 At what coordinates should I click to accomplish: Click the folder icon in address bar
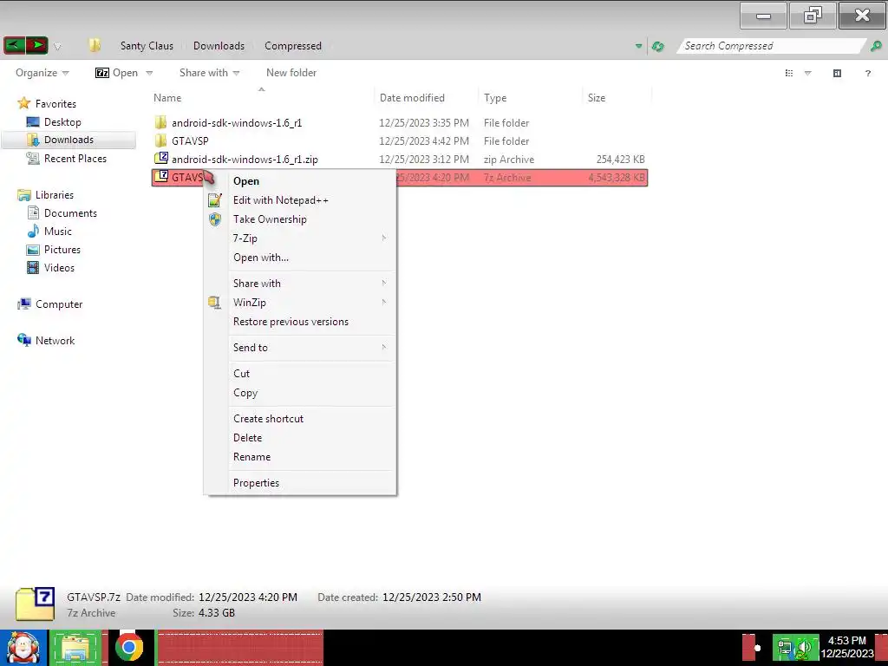95,45
